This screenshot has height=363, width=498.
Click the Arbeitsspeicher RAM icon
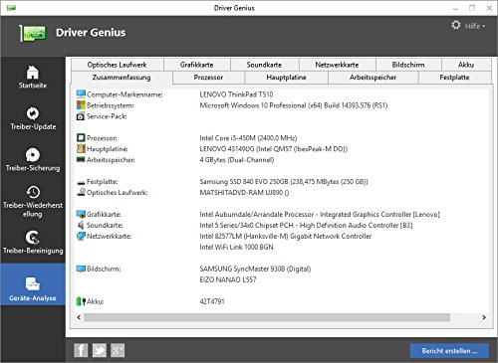click(81, 159)
